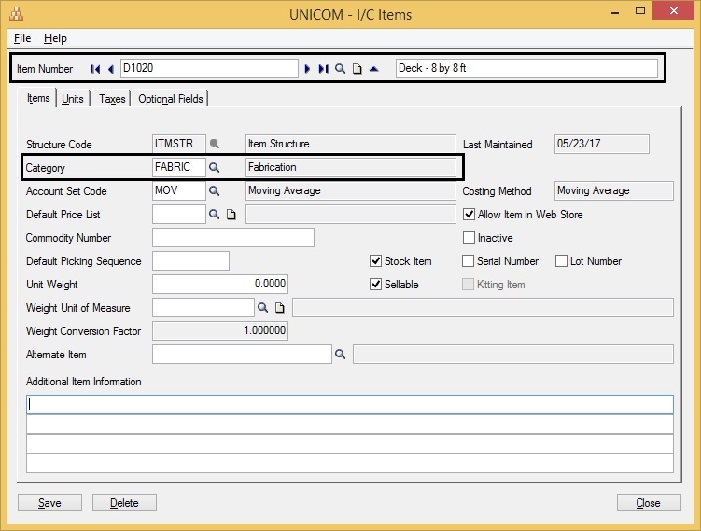701x531 pixels.
Task: Create new Default Price List
Action: [231, 215]
